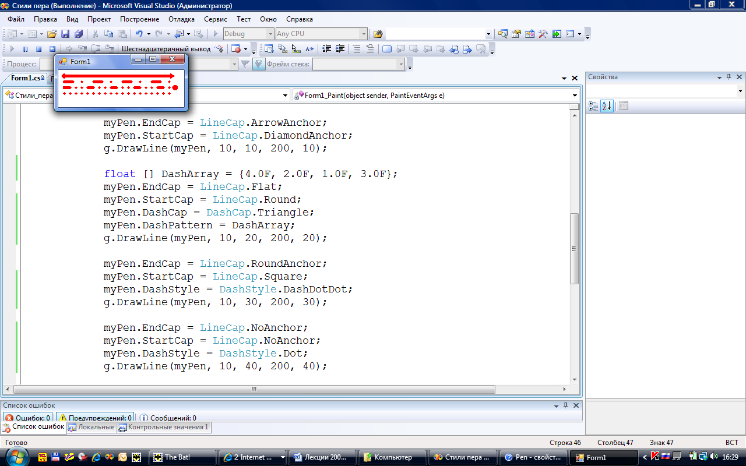This screenshot has width=746, height=466.
Task: Switch to Контрольные значения 1 tab
Action: pos(163,427)
